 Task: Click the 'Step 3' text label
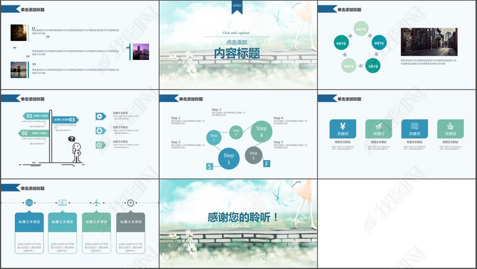click(x=216, y=109)
